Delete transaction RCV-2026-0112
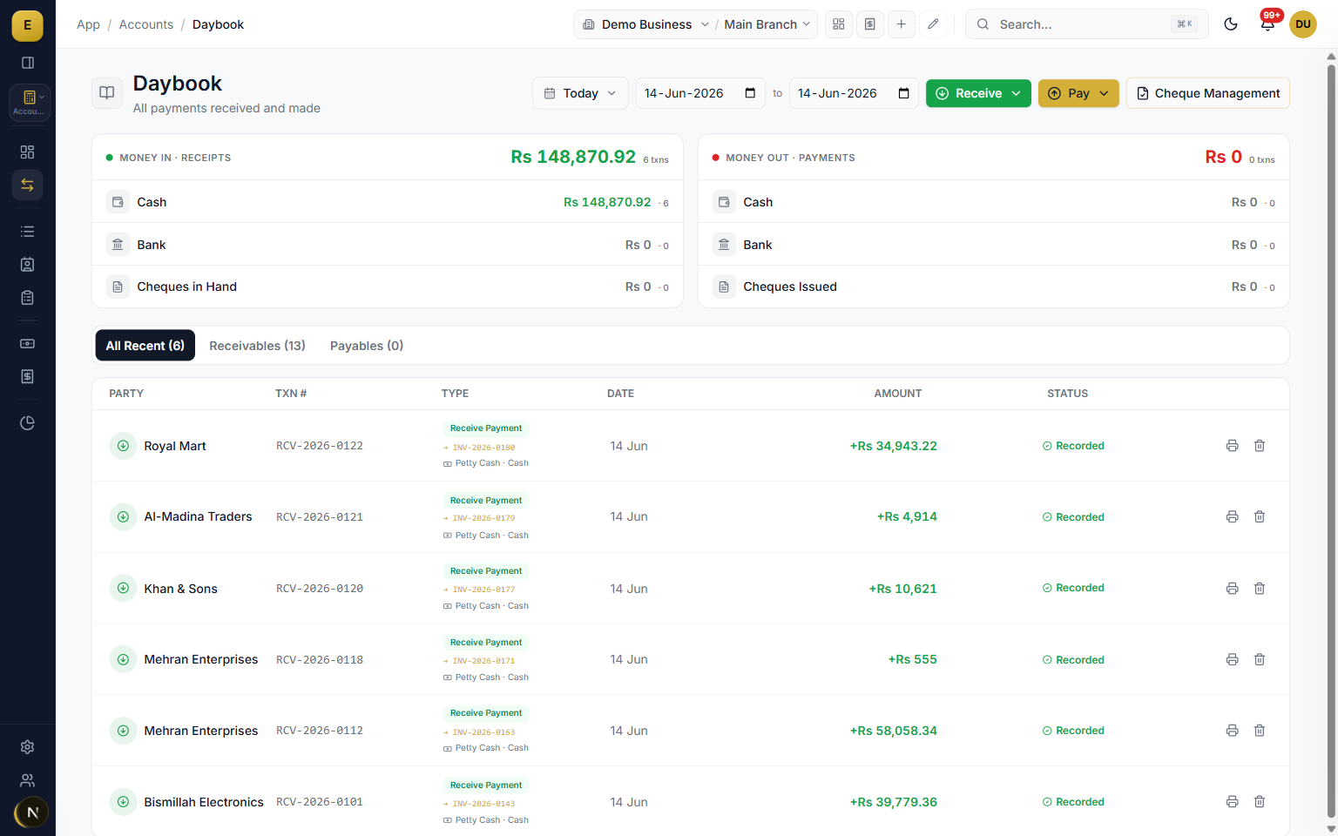Viewport: 1338px width, 836px height. (1260, 731)
